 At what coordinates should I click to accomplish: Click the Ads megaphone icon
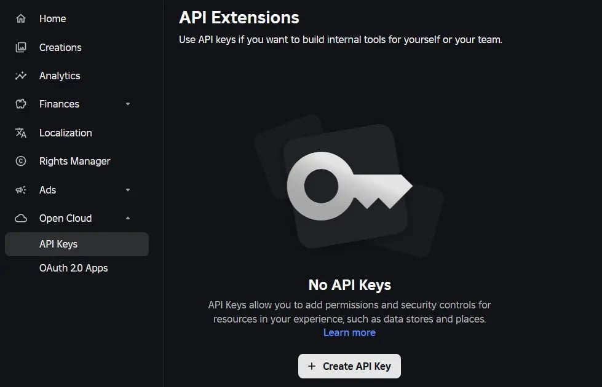21,190
